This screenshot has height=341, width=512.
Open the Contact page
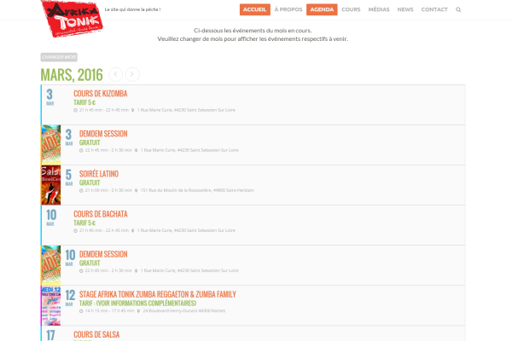[x=434, y=9]
